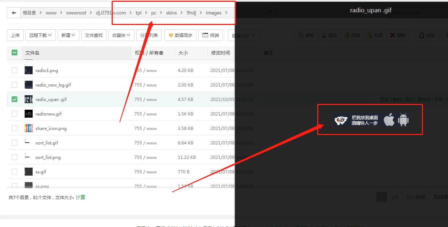Viewport: 448px width, 227px height.
Task: Open thumbnail of ss.gif
Action: pos(29,172)
